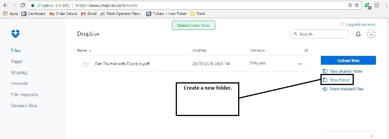The height and width of the screenshot is (139, 389).
Task: Open the Order Details bookmark
Action: pyautogui.click(x=63, y=14)
